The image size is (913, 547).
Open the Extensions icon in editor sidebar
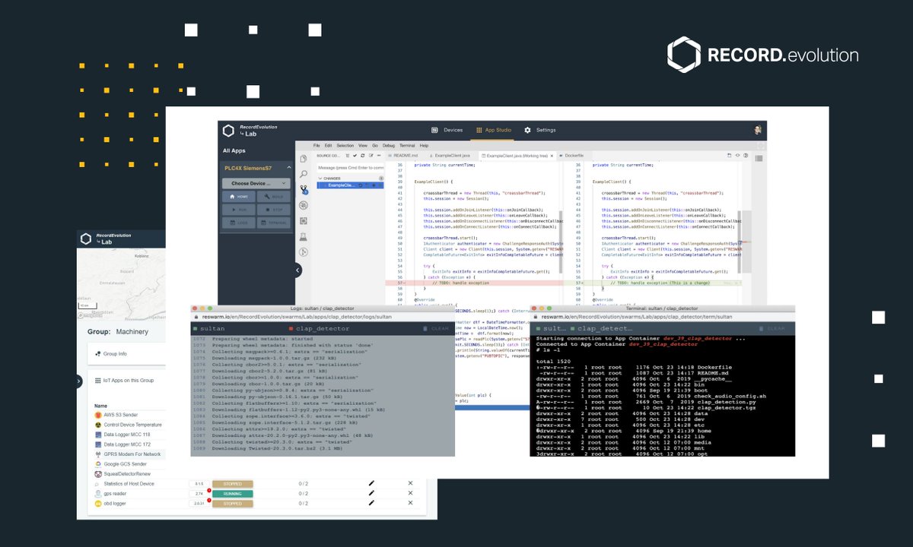(x=304, y=220)
